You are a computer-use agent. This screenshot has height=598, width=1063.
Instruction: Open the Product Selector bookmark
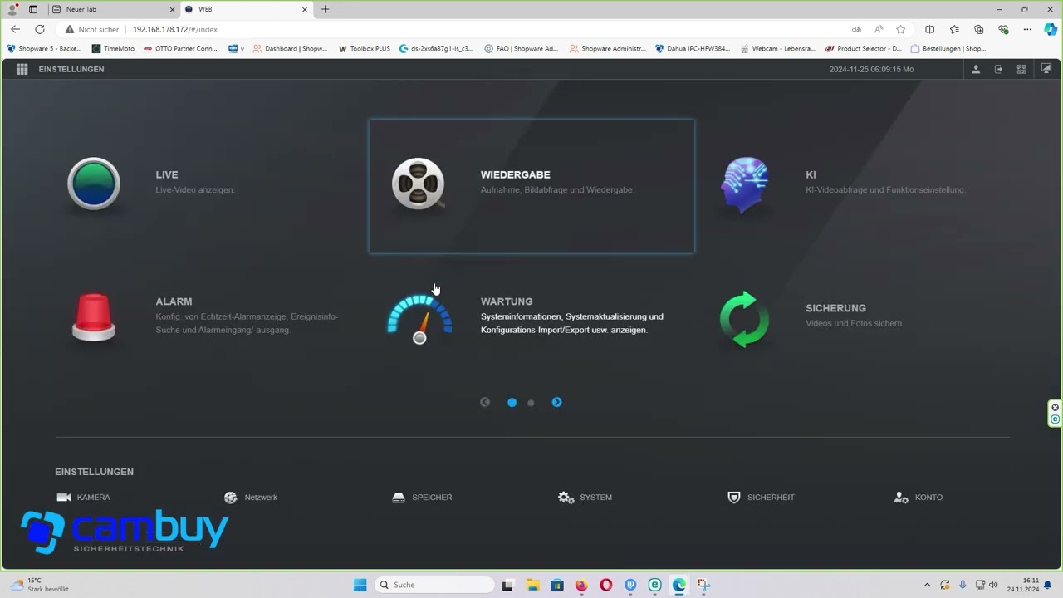[x=863, y=49]
